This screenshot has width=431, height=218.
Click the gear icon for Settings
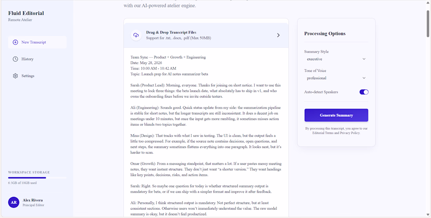[15, 76]
